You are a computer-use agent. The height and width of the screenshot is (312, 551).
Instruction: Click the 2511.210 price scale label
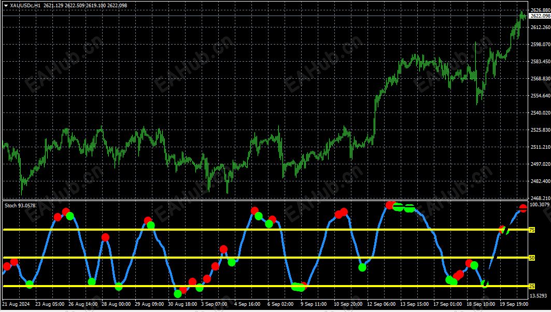pos(541,147)
